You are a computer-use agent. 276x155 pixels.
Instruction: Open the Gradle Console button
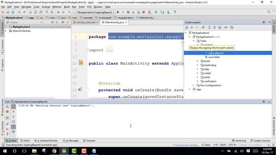coord(260,141)
